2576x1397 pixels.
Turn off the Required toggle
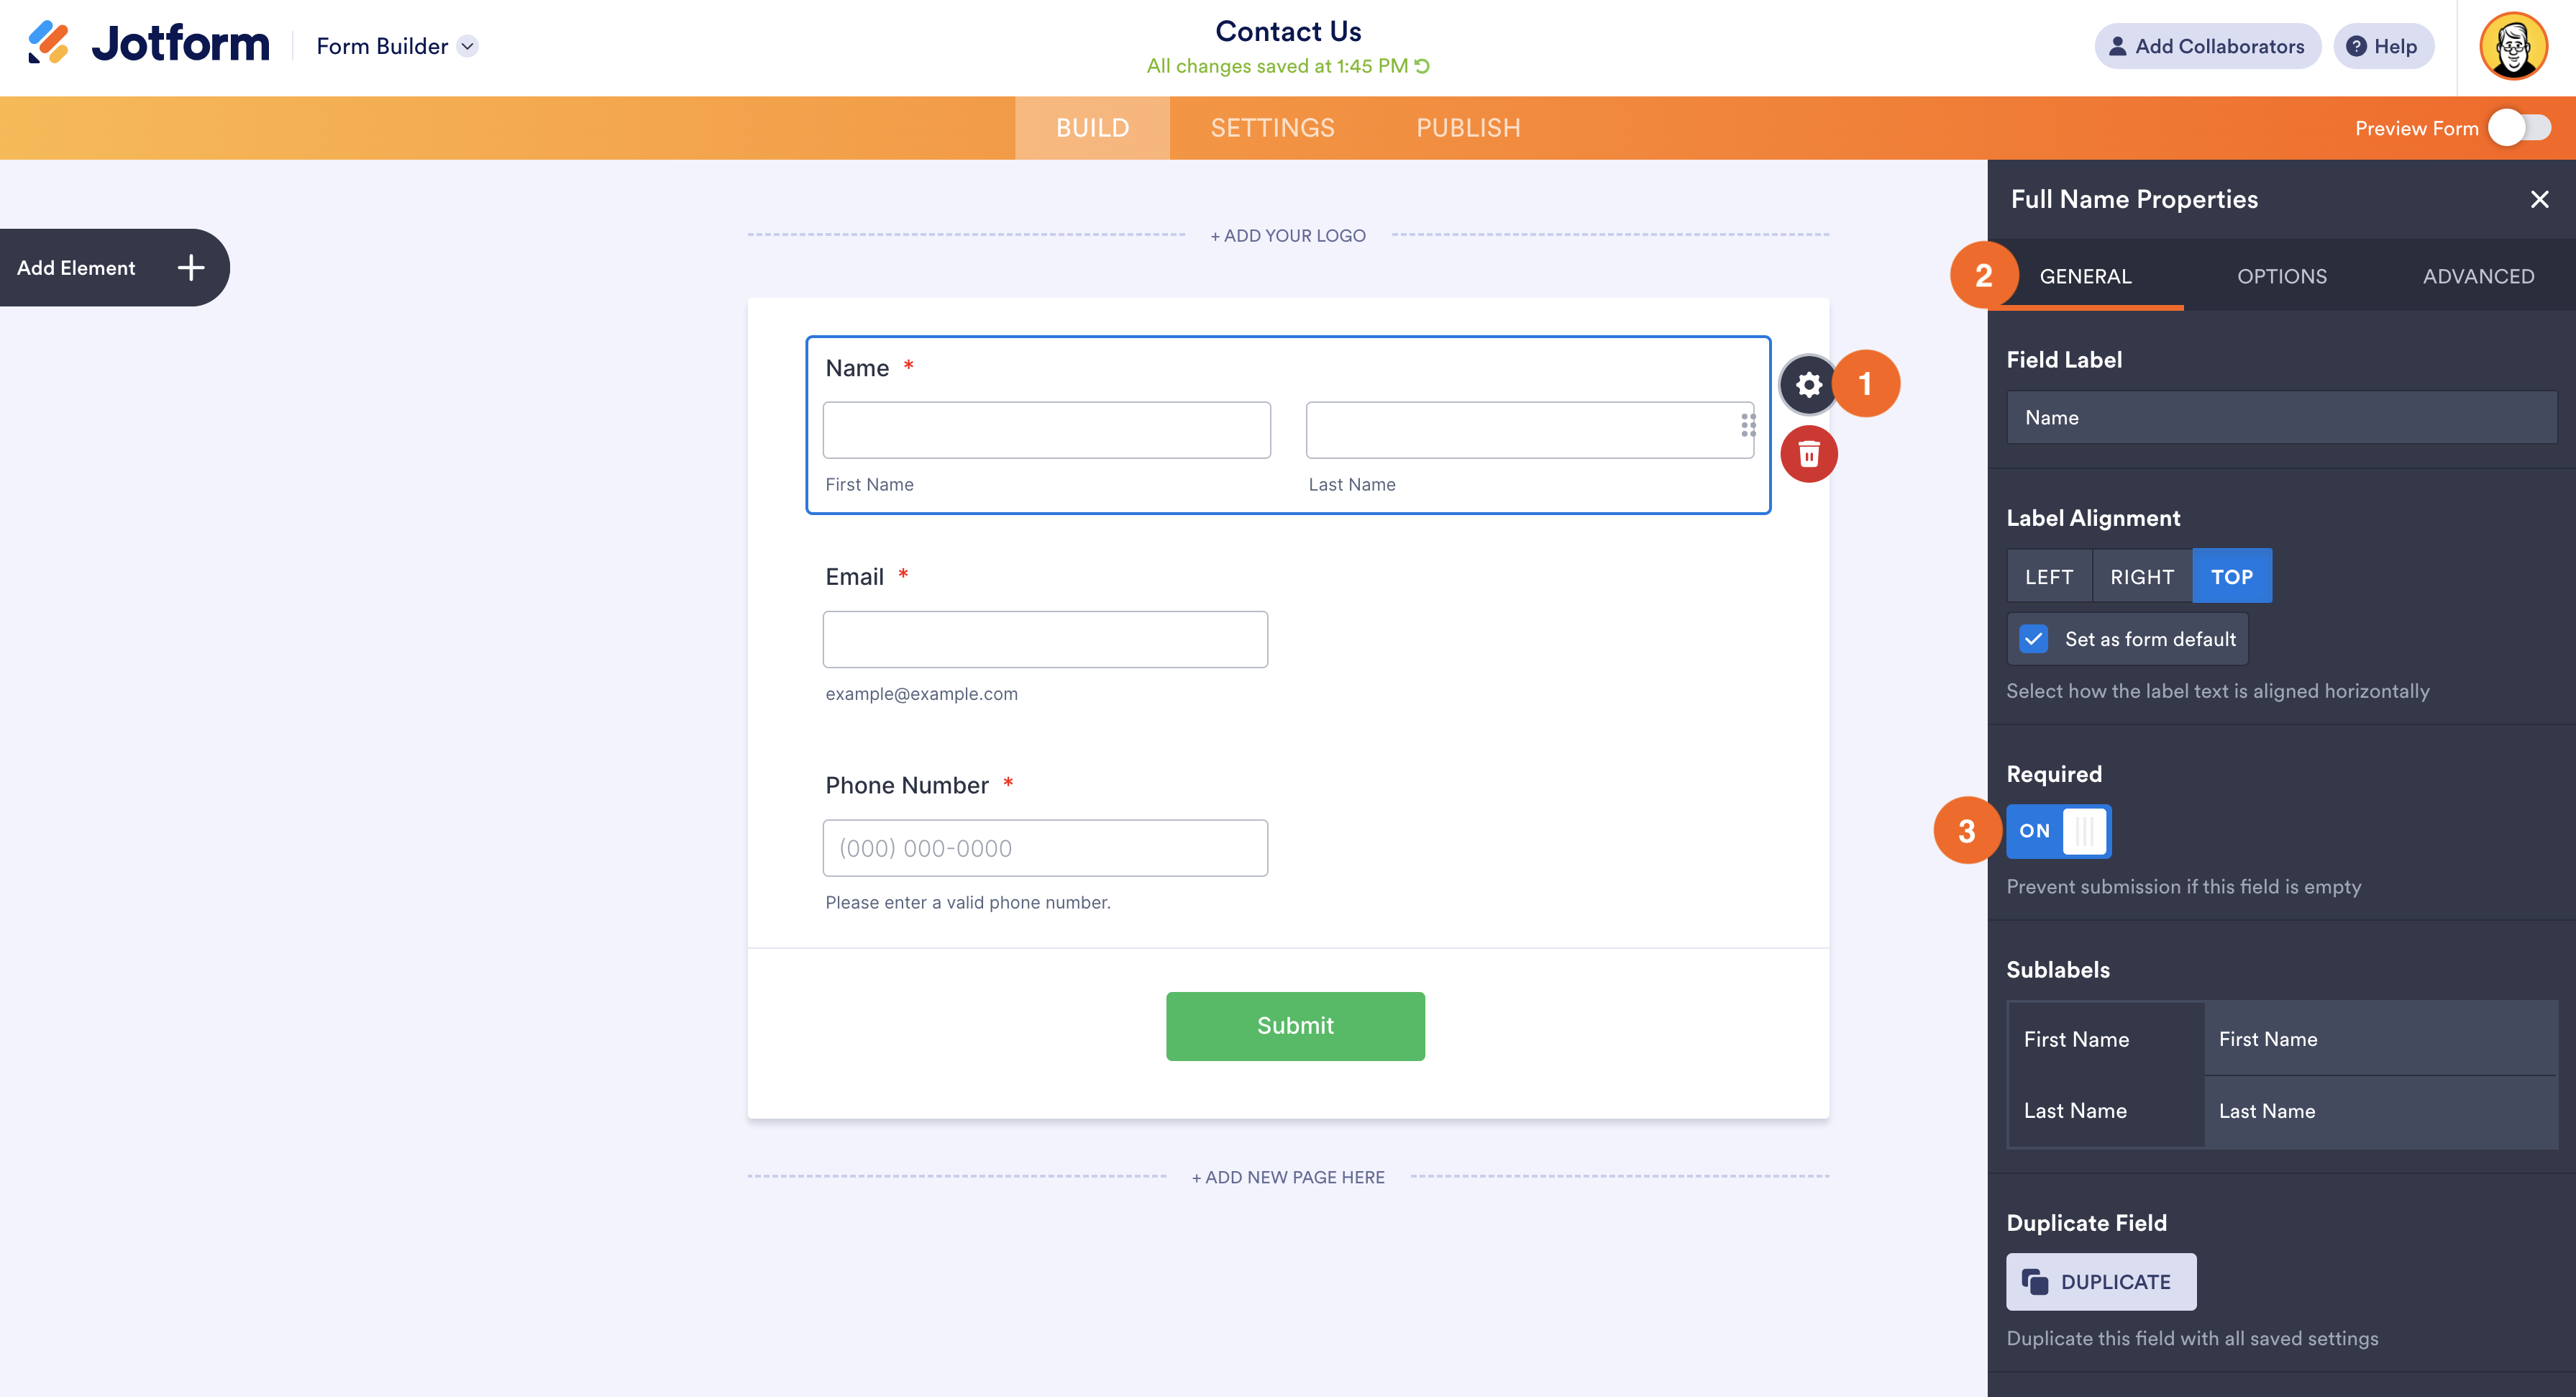click(2058, 831)
